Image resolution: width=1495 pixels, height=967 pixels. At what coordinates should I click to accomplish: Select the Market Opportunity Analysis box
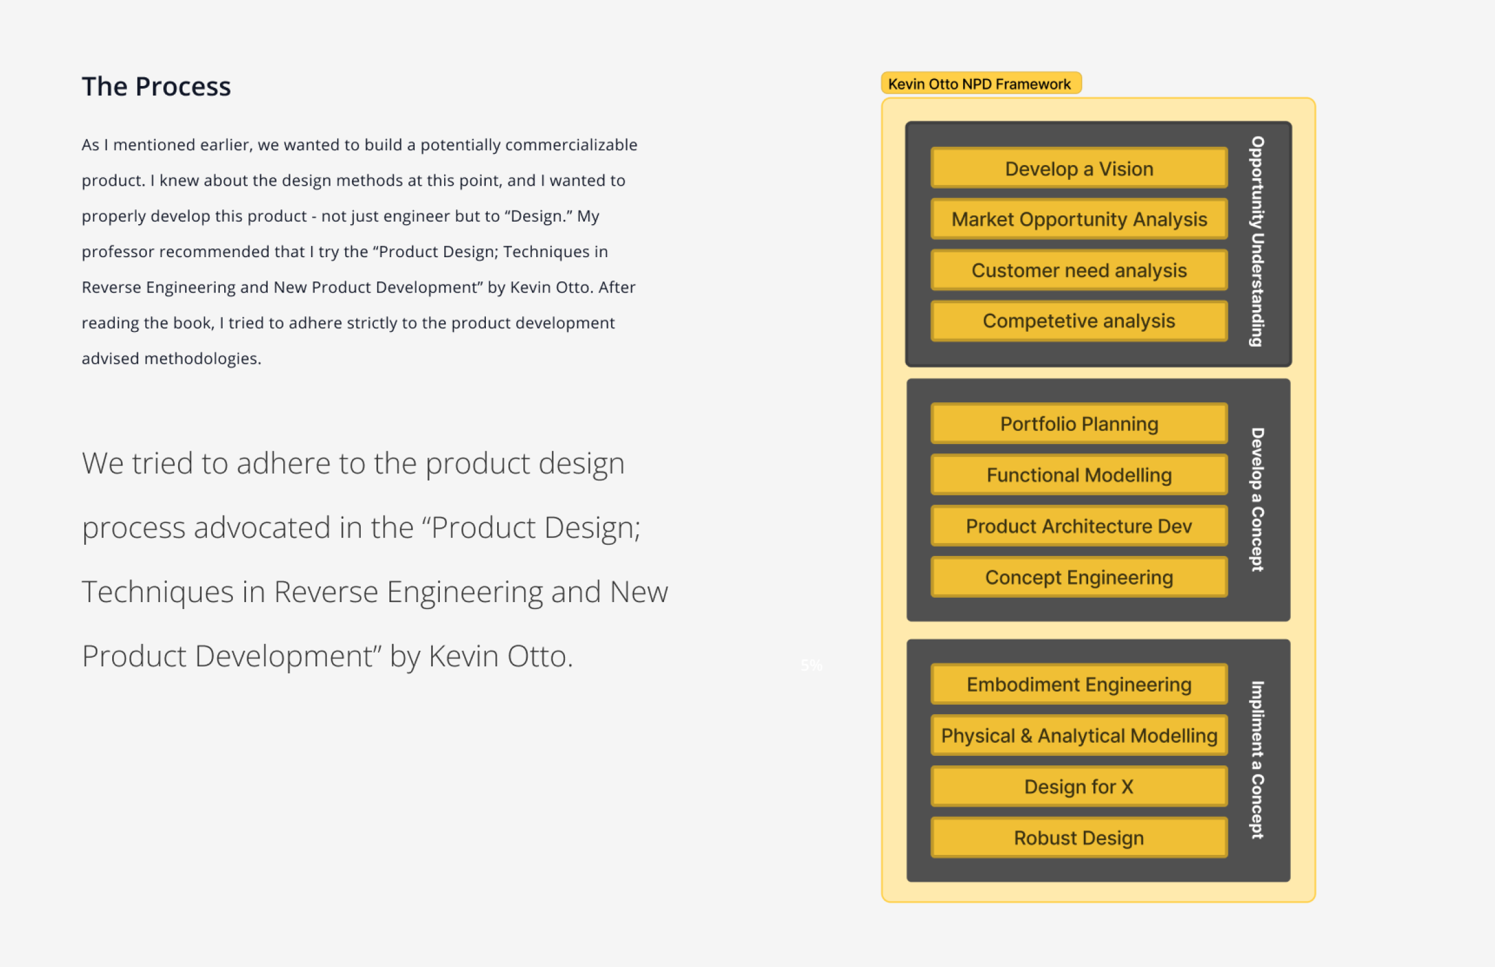1078,219
